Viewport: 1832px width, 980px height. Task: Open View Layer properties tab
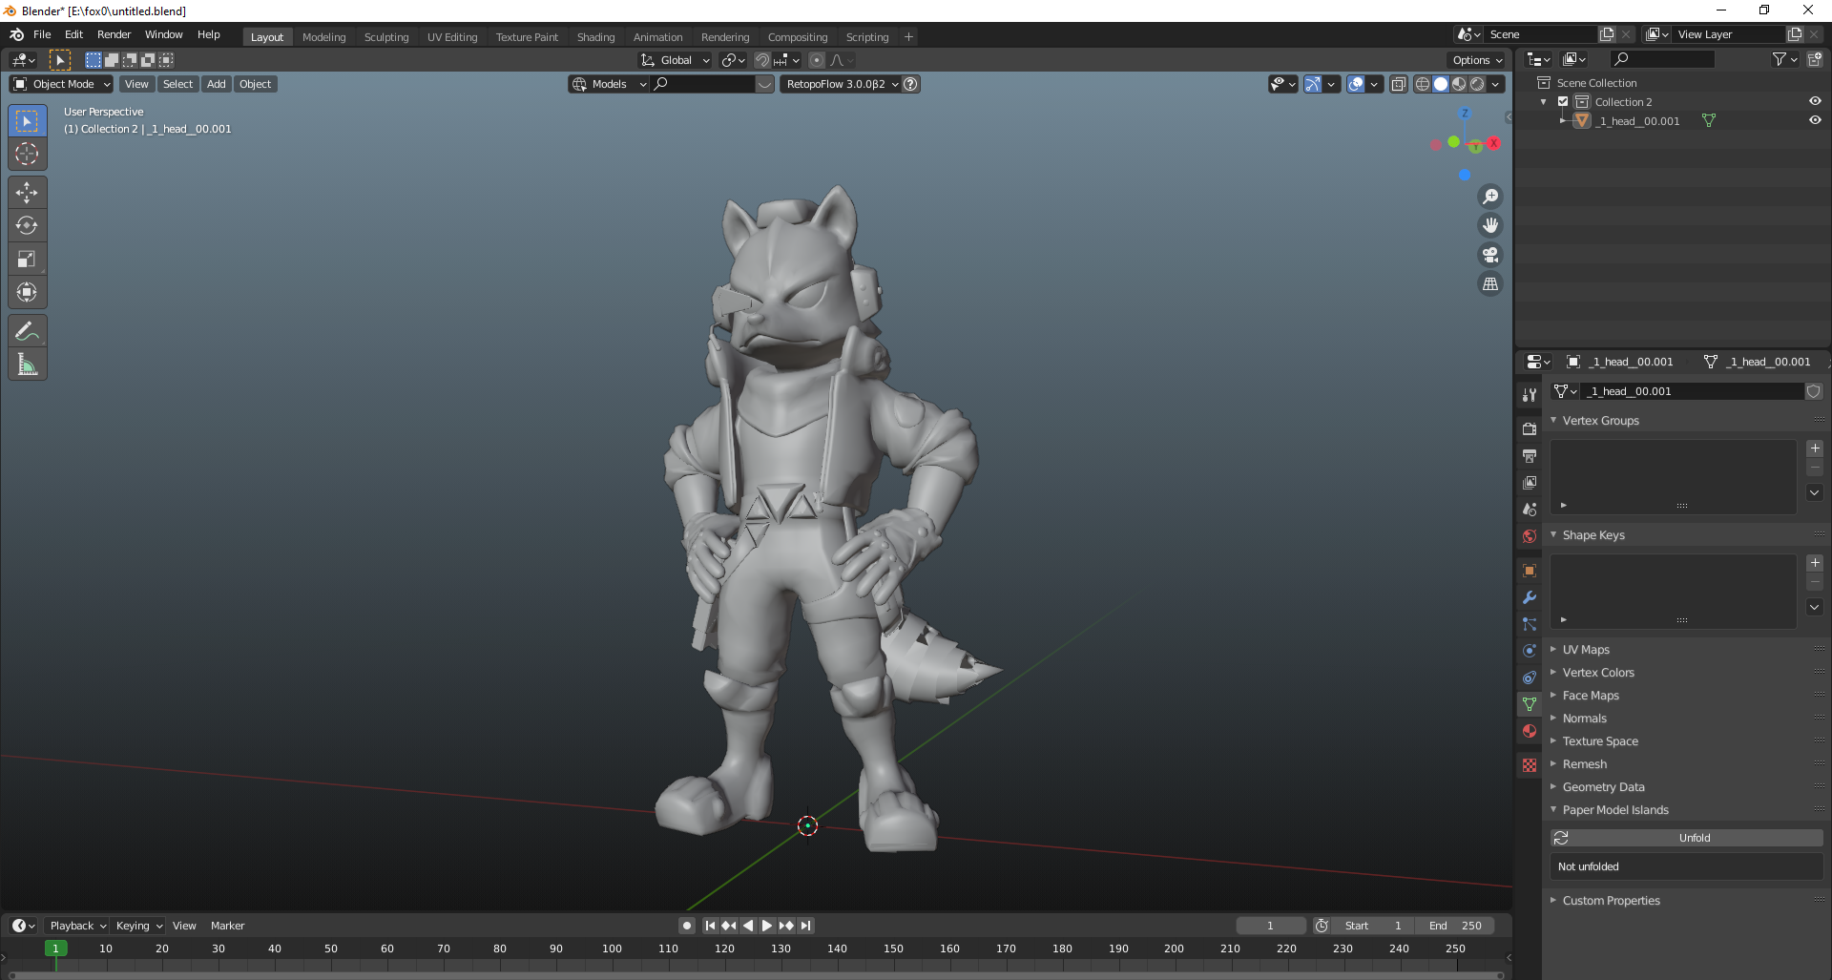pyautogui.click(x=1530, y=483)
